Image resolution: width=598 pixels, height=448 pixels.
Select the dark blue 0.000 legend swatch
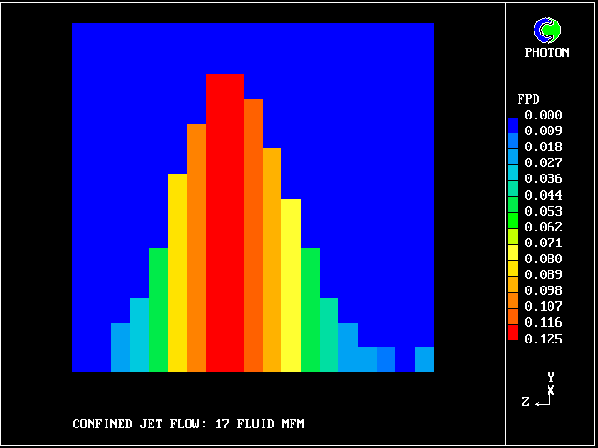(x=512, y=123)
